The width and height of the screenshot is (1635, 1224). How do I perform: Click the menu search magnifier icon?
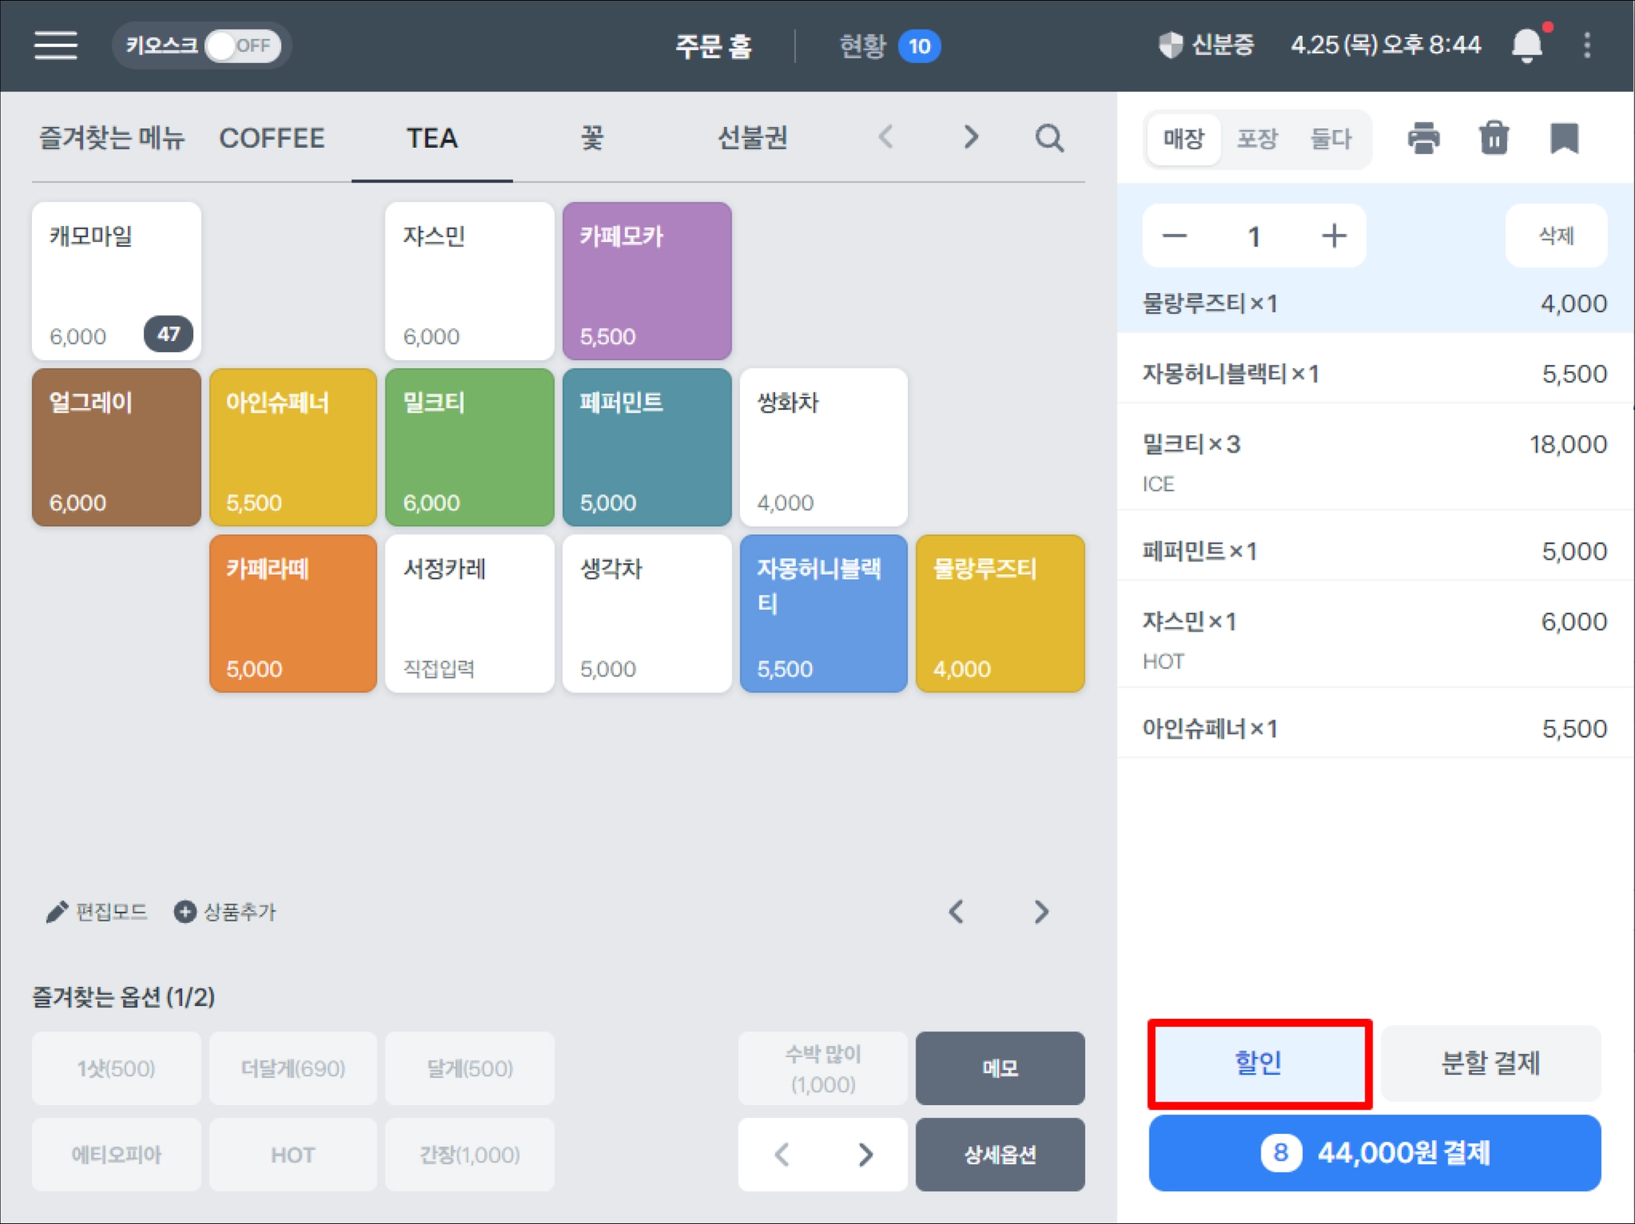1049,138
